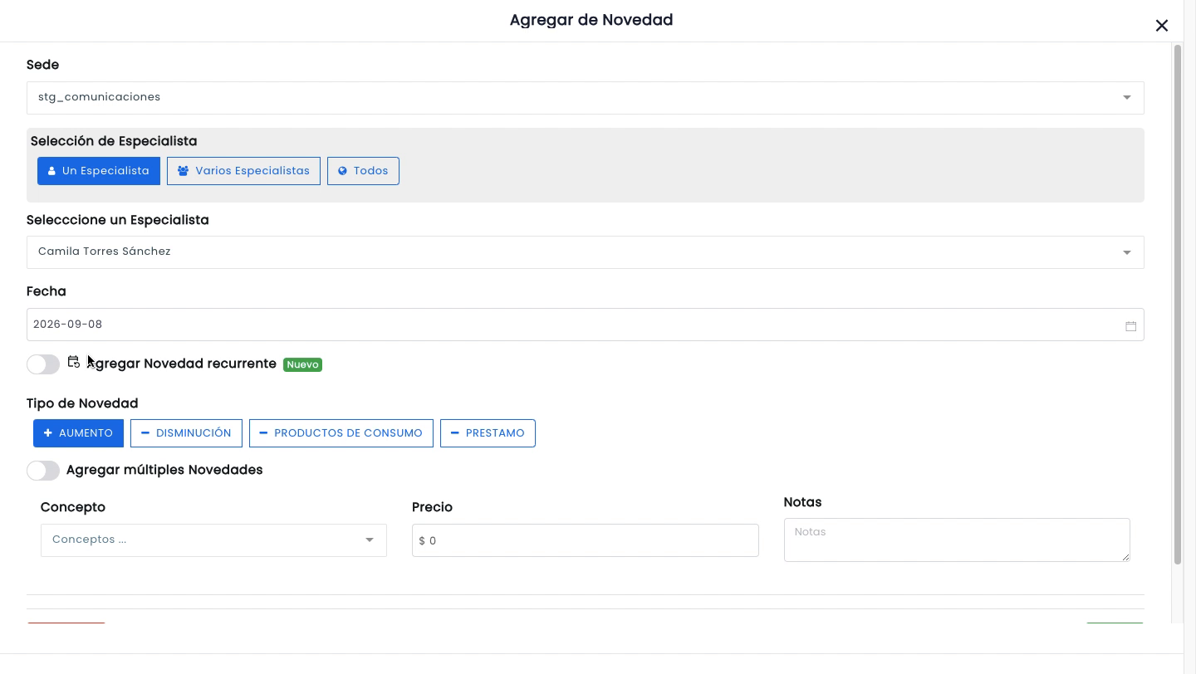Click the group icon on Varios Especialistas
This screenshot has width=1196, height=674.
coord(183,171)
